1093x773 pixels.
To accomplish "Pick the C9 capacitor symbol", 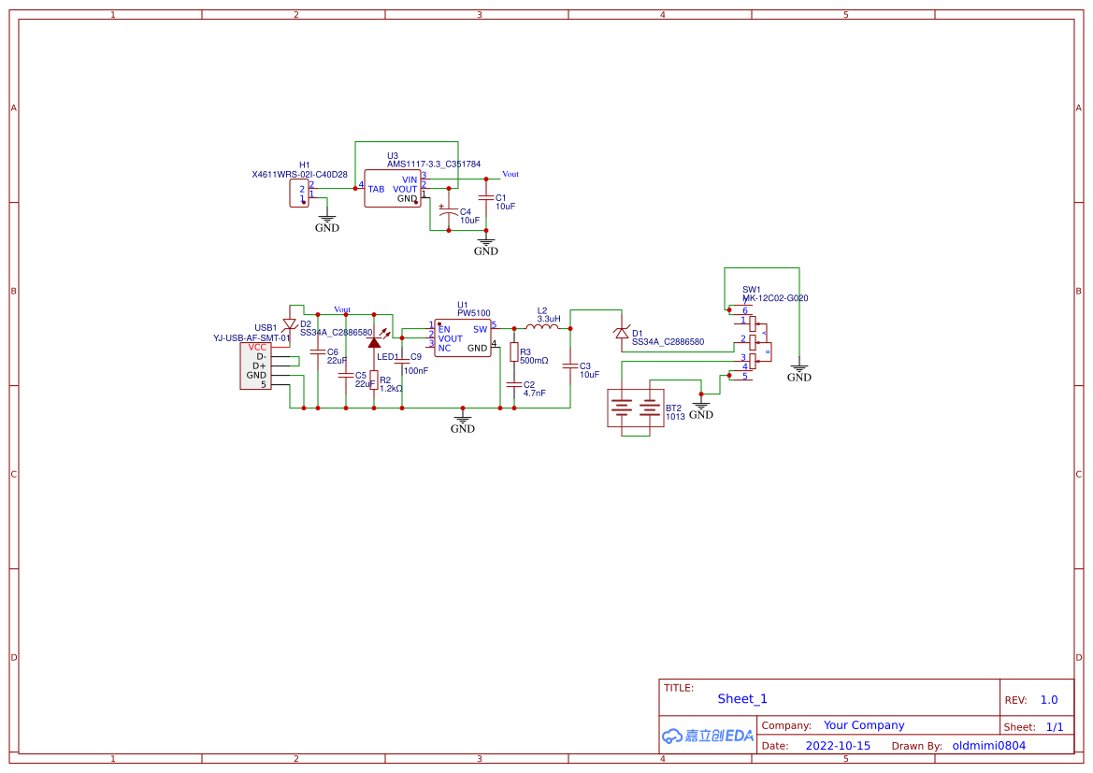I will coord(402,361).
